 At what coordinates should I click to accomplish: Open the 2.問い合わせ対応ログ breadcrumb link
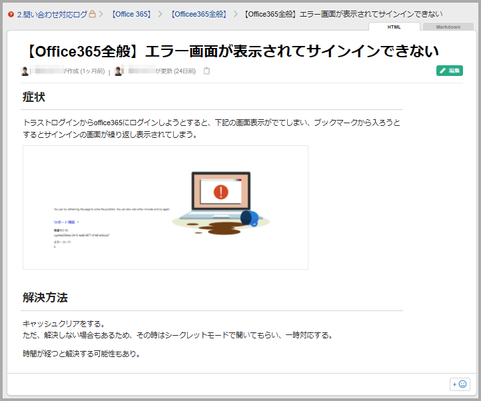(x=52, y=14)
